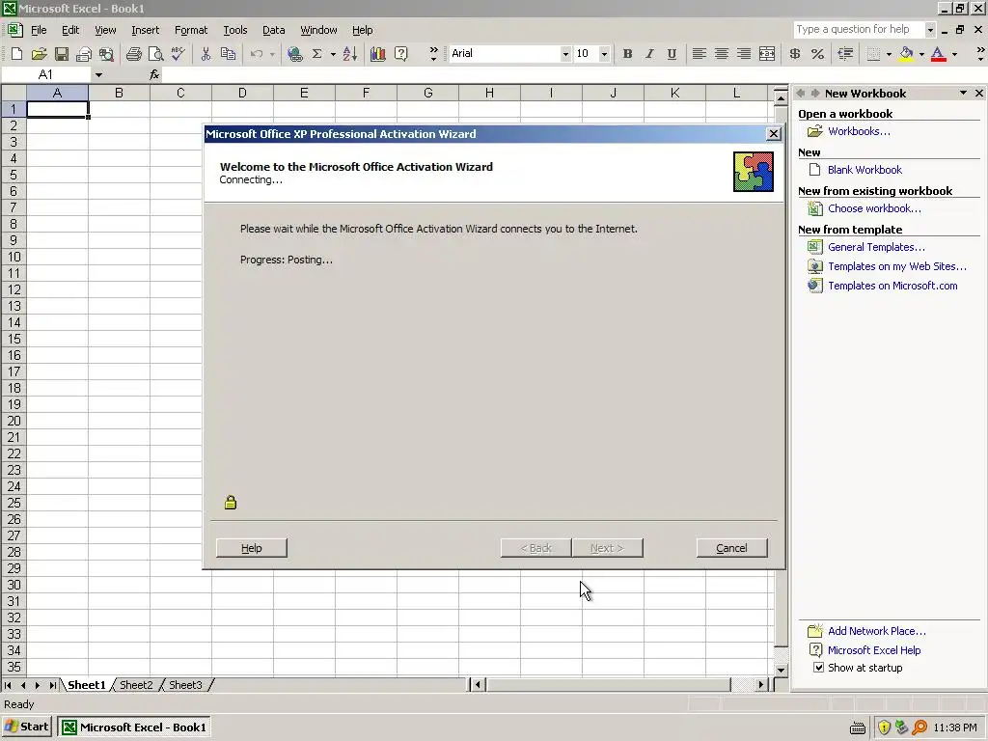This screenshot has width=988, height=741.
Task: Click the Microsoft Excel - Book1 taskbar button
Action: click(x=133, y=727)
